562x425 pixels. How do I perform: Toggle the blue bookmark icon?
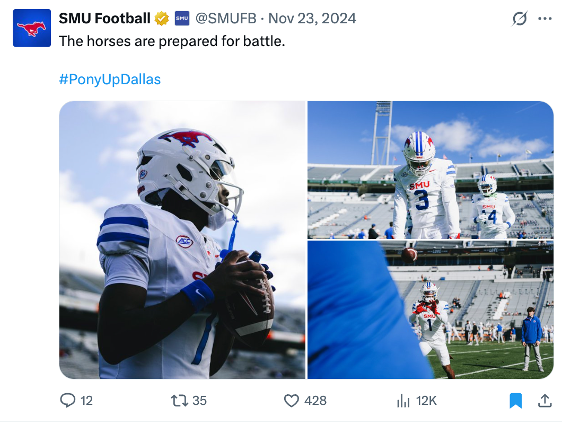tap(515, 401)
